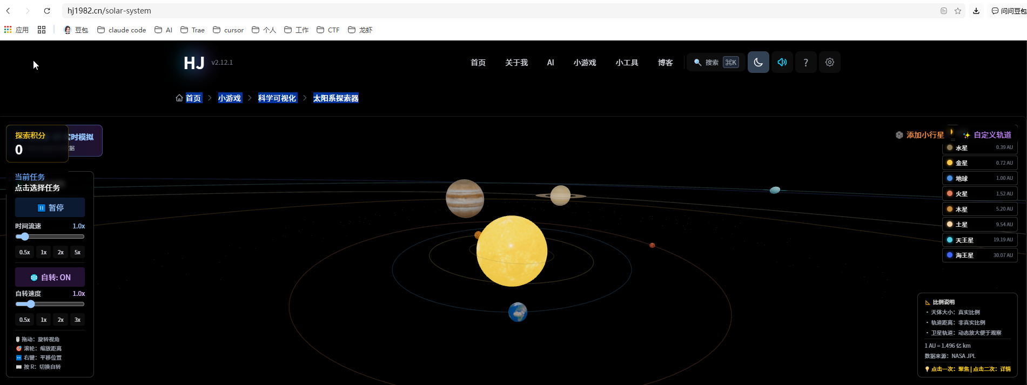Mute sound with the speaker icon
This screenshot has width=1027, height=385.
(x=782, y=63)
